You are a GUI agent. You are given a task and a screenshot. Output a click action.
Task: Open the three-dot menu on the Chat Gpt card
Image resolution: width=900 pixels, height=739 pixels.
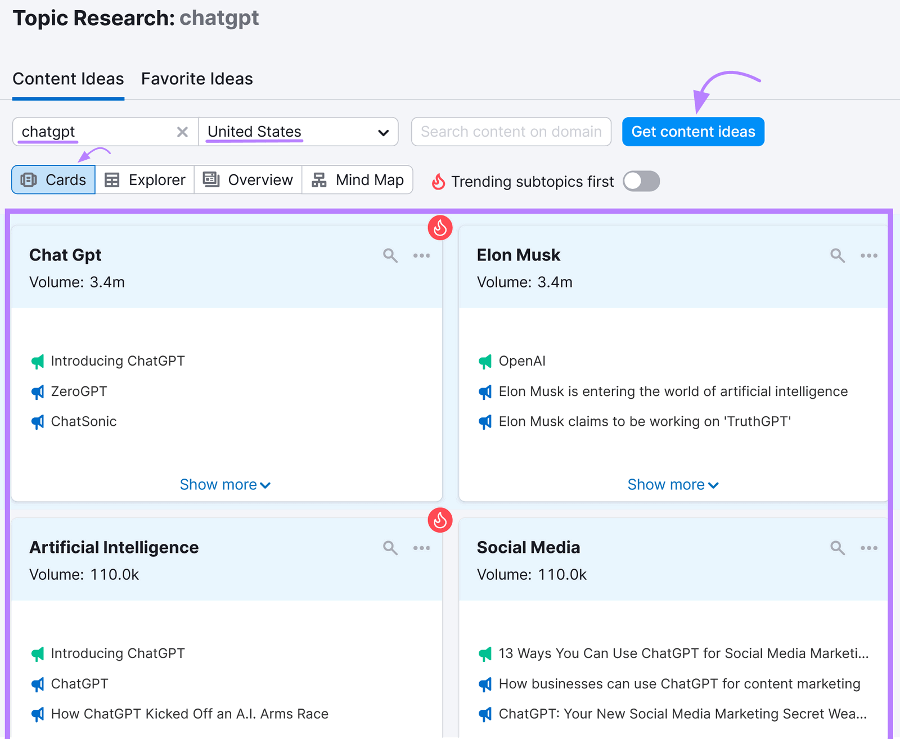pyautogui.click(x=422, y=255)
